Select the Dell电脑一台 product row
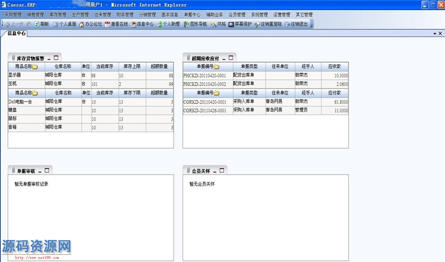The image size is (445, 262). [x=91, y=102]
